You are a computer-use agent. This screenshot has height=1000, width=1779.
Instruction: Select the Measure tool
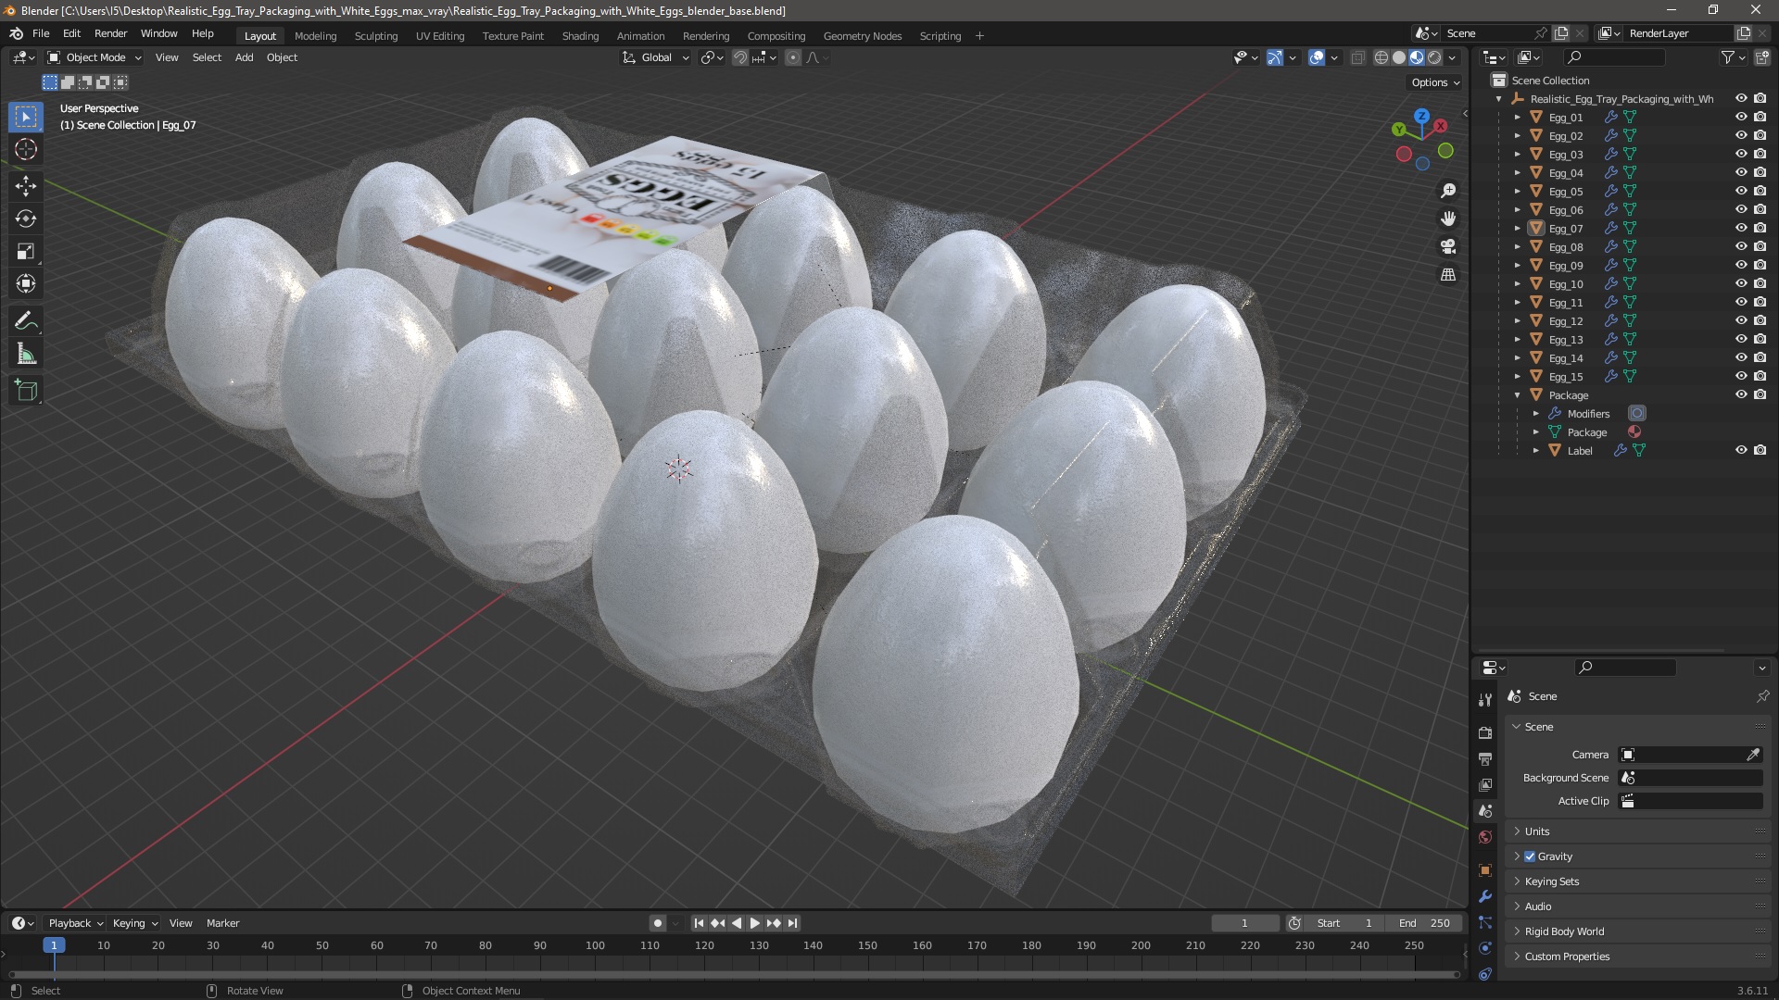click(x=26, y=354)
